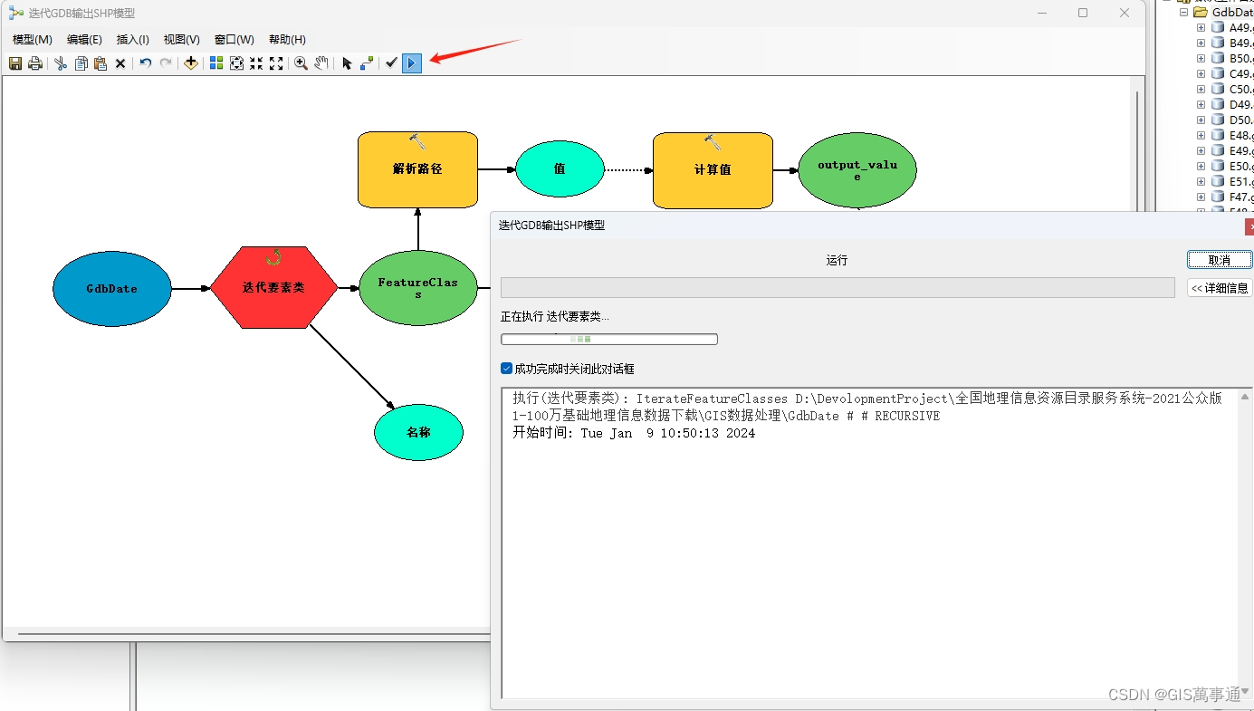The height and width of the screenshot is (711, 1254).
Task: Select the red 迭代要素类 hexagon element
Action: coord(274,288)
